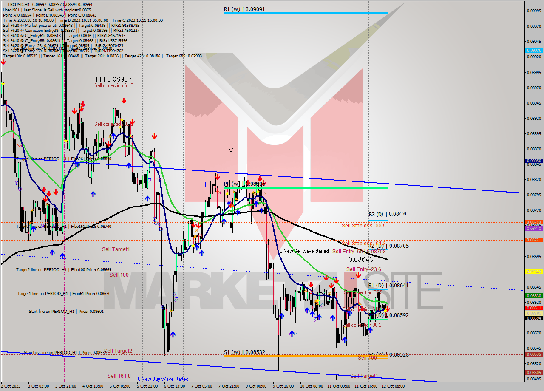The width and height of the screenshot is (544, 391).
Task: Select the 'Sell 100' label near 0.08669
Action: (x=119, y=275)
